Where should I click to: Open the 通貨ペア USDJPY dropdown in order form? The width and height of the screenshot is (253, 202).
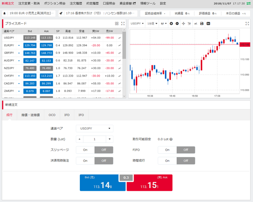coord(94,128)
